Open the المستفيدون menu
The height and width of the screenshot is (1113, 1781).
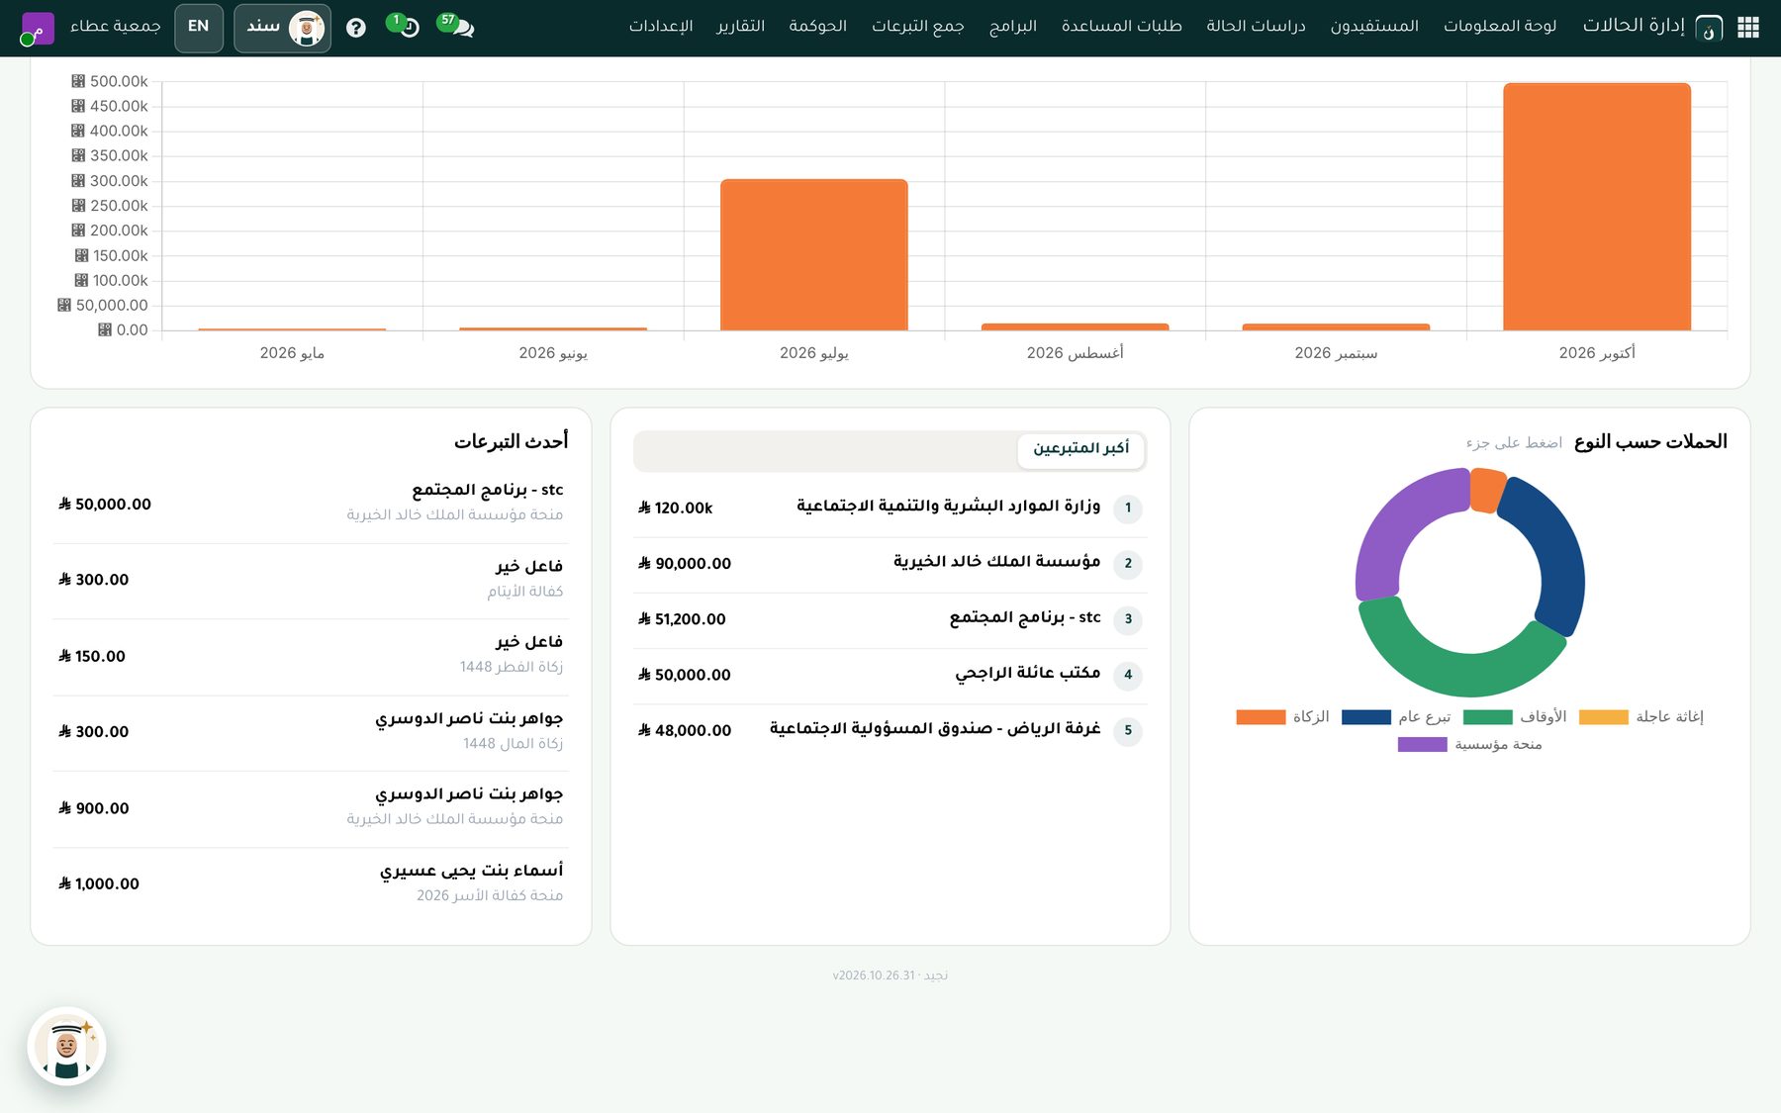pos(1374,26)
